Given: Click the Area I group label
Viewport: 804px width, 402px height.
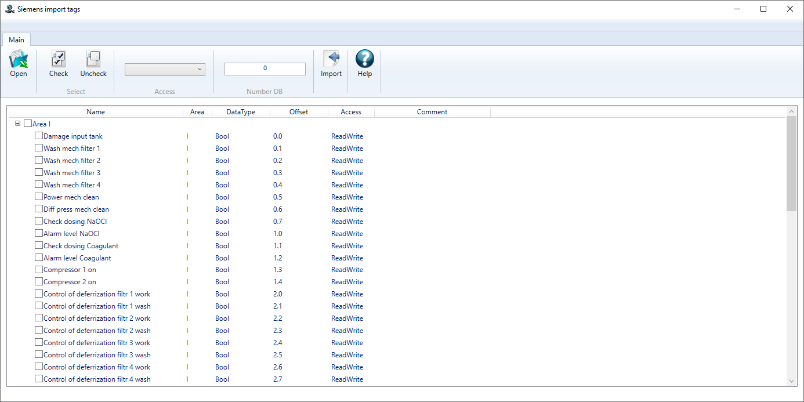Looking at the screenshot, I should 41,124.
